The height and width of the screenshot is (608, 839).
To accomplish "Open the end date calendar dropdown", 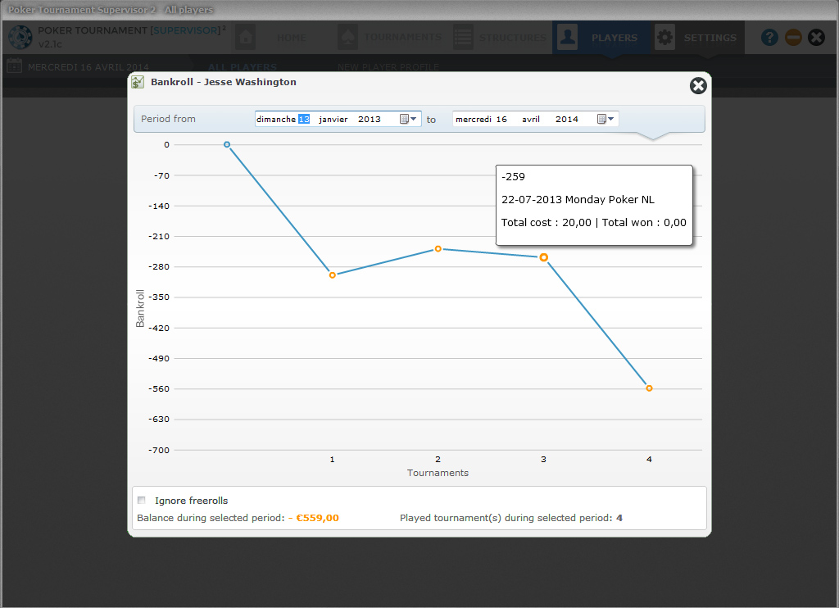I will point(606,119).
